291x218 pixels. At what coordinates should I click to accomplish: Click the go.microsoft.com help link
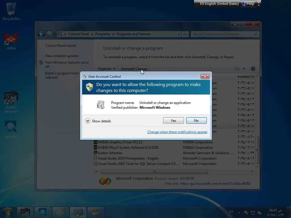pyautogui.click(x=215, y=184)
